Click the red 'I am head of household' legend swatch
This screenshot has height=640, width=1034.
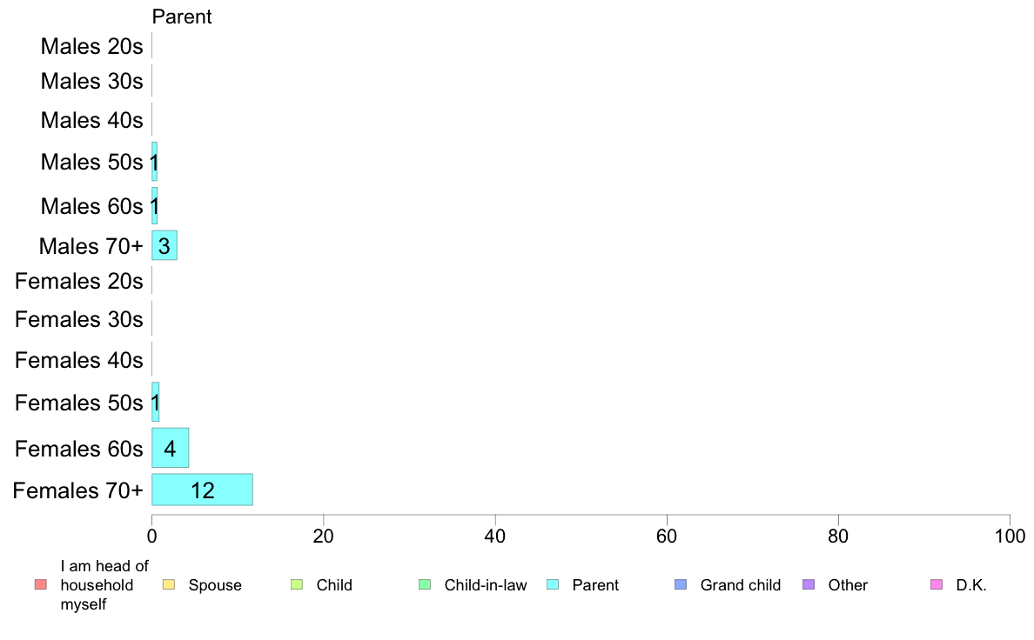click(41, 584)
